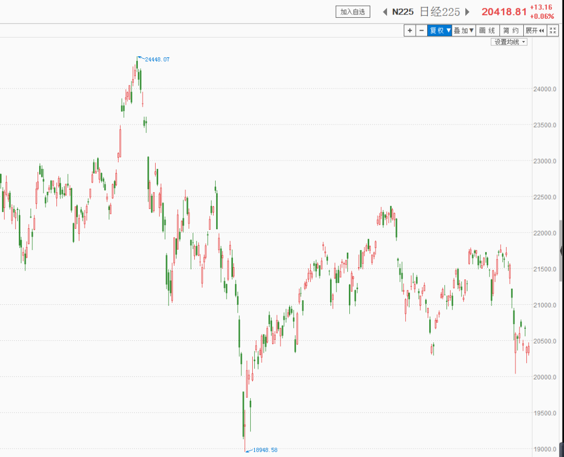Zoom in the chart with plus button
This screenshot has height=457, width=564.
click(410, 31)
